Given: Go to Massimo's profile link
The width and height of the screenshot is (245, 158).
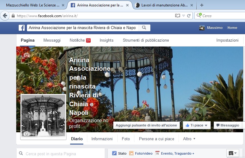Looking at the screenshot, I should click(x=215, y=28).
